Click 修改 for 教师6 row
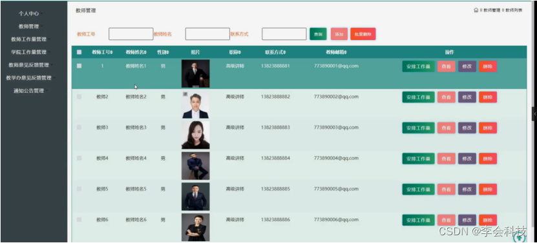The image size is (537, 243). point(467,220)
